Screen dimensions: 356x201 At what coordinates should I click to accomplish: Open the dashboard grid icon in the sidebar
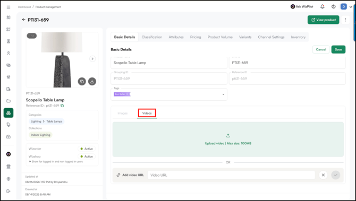[x=9, y=18]
